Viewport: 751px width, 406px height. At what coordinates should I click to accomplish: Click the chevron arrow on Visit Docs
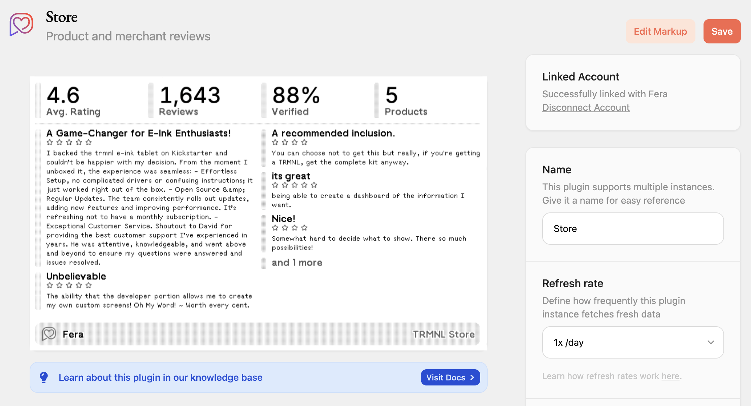[472, 377]
